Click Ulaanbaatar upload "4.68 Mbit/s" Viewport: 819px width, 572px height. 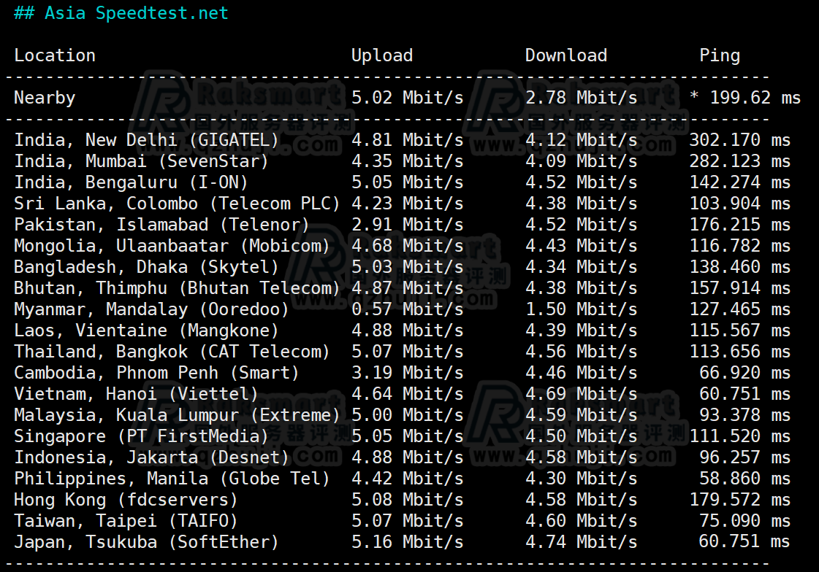click(x=408, y=246)
